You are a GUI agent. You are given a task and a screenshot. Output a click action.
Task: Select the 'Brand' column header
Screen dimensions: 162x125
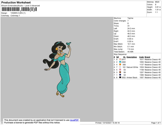point(147,57)
